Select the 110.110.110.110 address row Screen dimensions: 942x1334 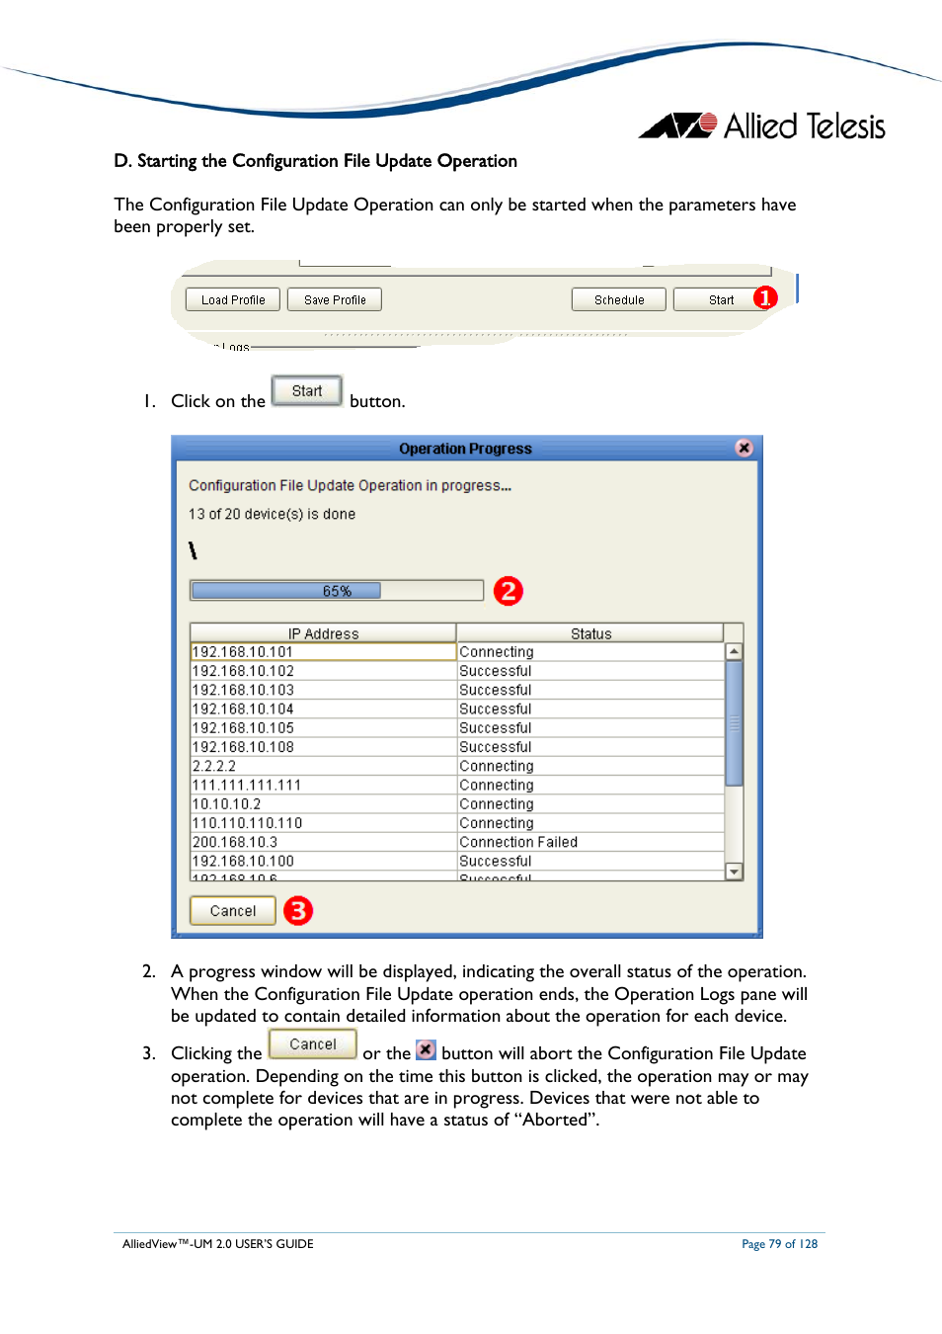457,823
